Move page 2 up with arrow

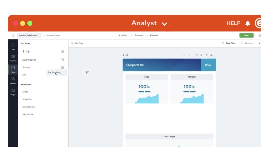[x=184, y=55]
